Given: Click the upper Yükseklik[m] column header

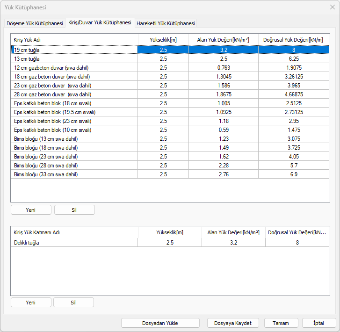Looking at the screenshot, I should tap(163, 40).
